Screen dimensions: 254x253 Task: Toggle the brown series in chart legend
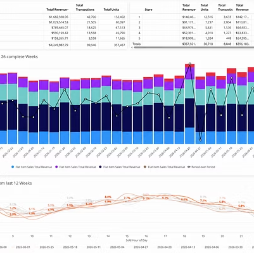pyautogui.click(x=164, y=167)
